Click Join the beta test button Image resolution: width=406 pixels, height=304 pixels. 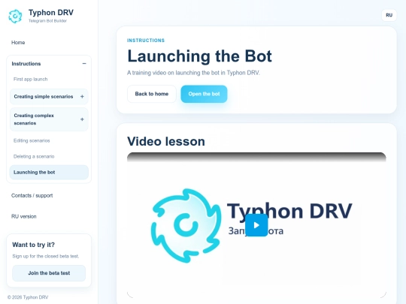click(49, 273)
